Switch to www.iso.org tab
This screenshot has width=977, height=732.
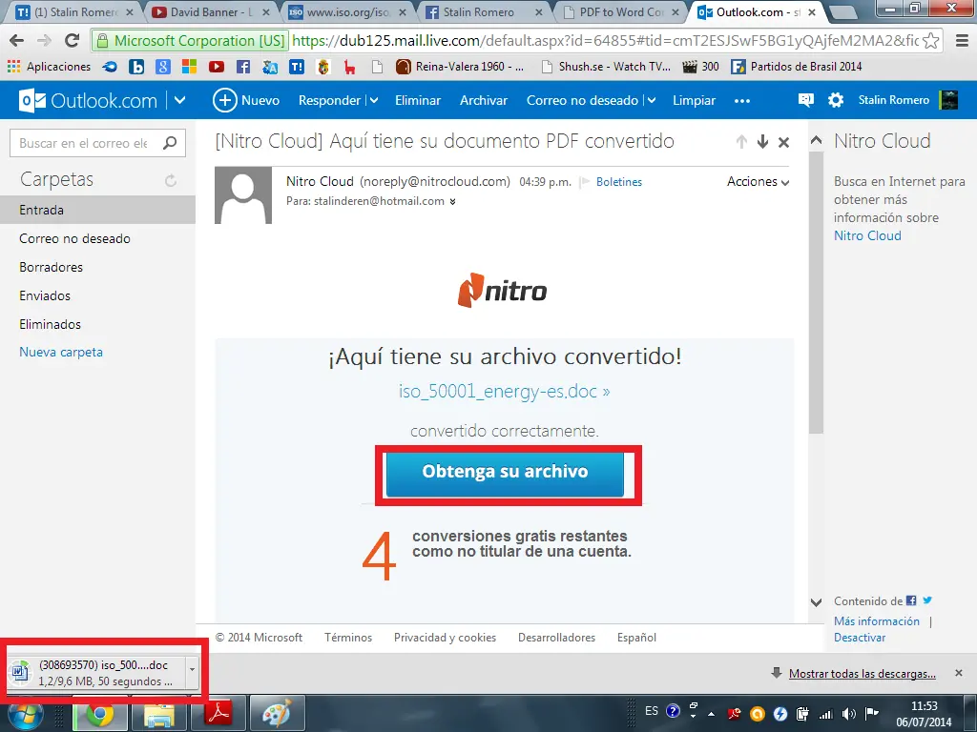click(346, 11)
